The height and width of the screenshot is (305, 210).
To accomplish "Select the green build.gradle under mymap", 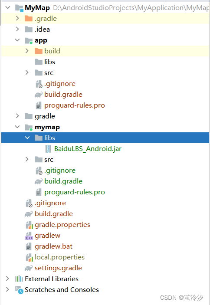I will click(x=63, y=181).
